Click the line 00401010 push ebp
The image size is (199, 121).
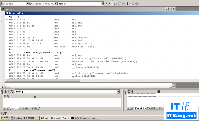tap(42, 20)
